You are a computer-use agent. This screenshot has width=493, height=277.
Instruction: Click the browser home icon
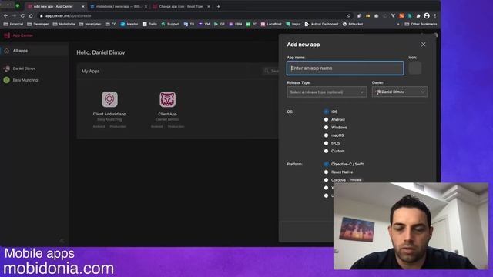pyautogui.click(x=31, y=15)
